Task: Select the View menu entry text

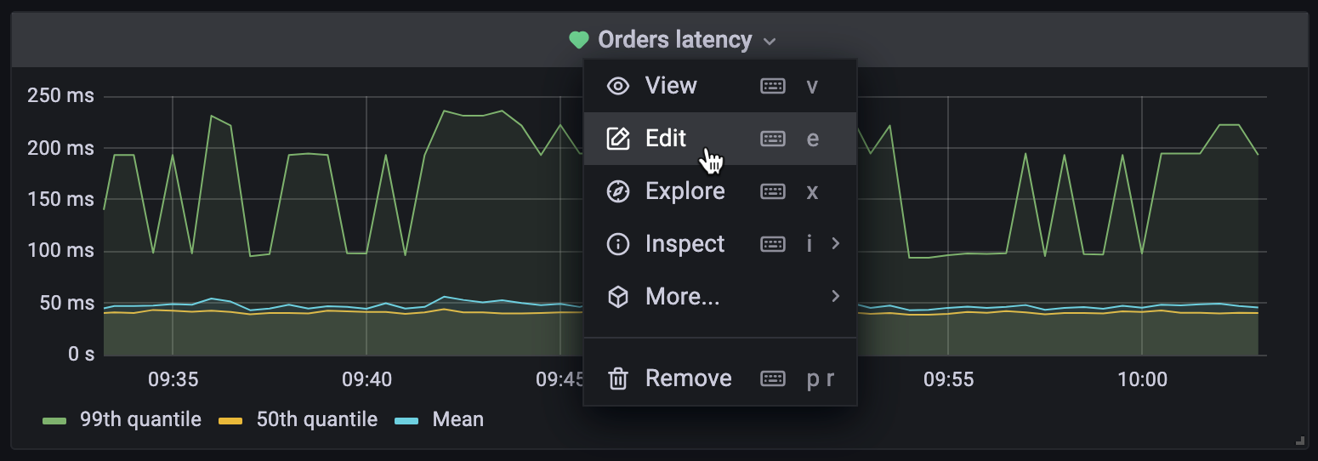Action: point(671,86)
